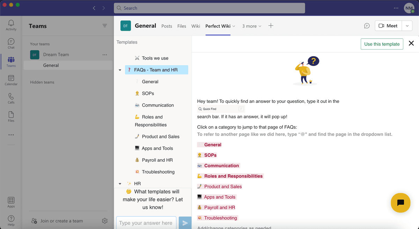The image size is (419, 229).
Task: Expand the HR templates section
Action: pos(120,183)
